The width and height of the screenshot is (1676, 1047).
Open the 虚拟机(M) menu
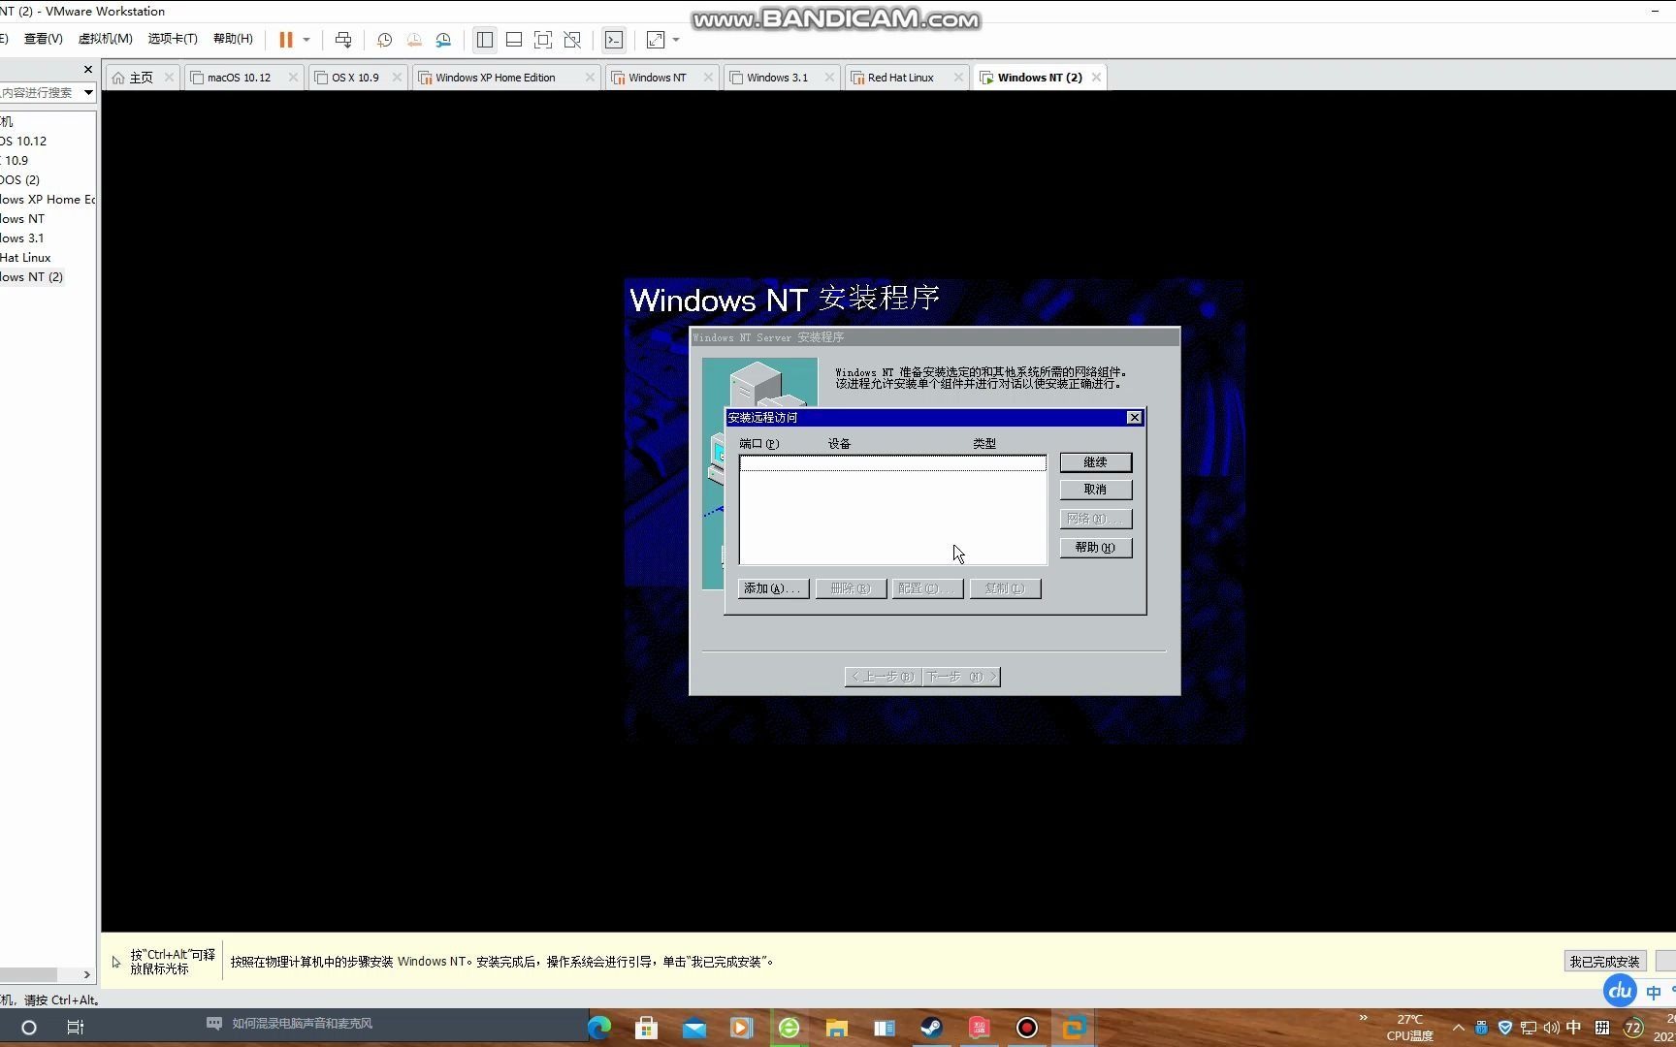point(105,39)
